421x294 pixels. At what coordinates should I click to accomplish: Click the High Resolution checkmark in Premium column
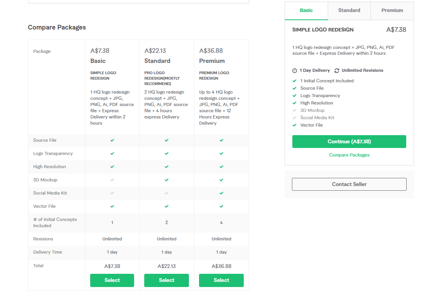pos(222,167)
